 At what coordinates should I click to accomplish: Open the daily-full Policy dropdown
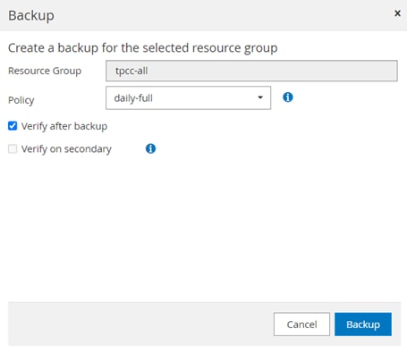tap(188, 98)
